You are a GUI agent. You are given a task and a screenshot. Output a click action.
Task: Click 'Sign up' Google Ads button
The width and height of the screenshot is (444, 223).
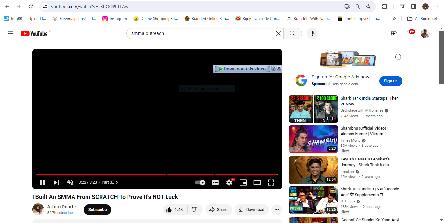[x=391, y=81]
